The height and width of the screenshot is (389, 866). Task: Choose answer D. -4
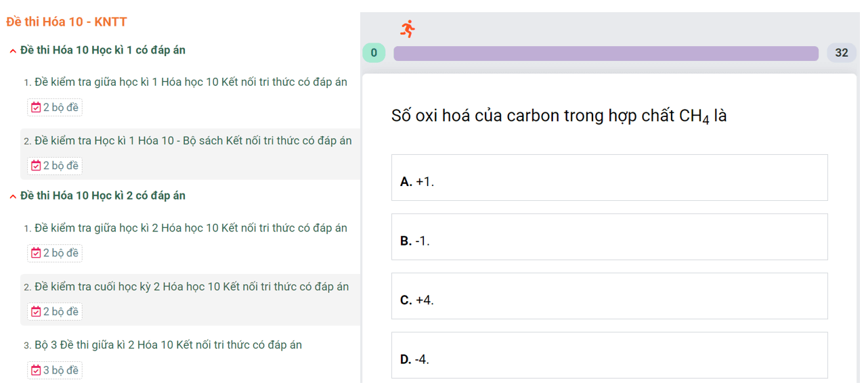[609, 355]
